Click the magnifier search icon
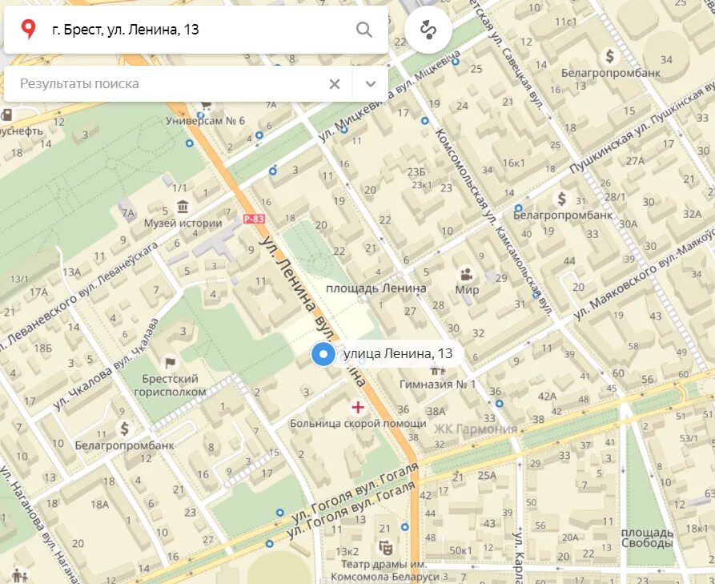The image size is (715, 584). [x=364, y=30]
